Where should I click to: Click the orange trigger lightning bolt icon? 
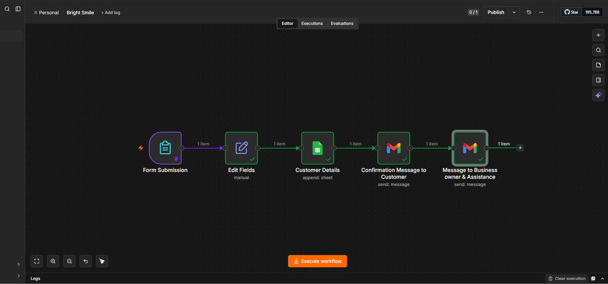click(x=141, y=148)
